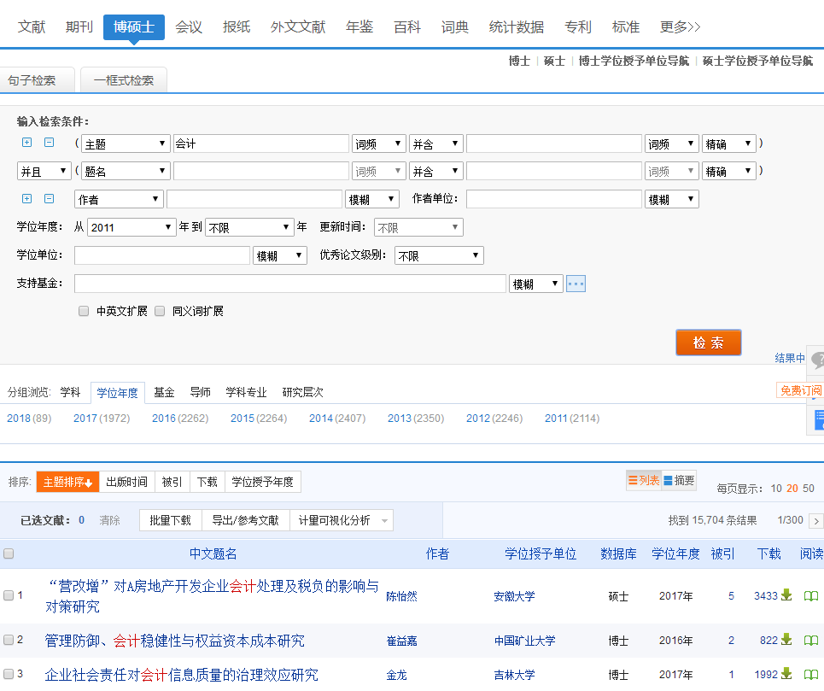Open the 并且 logic operator dropdown
This screenshot has width=824, height=691.
44,171
